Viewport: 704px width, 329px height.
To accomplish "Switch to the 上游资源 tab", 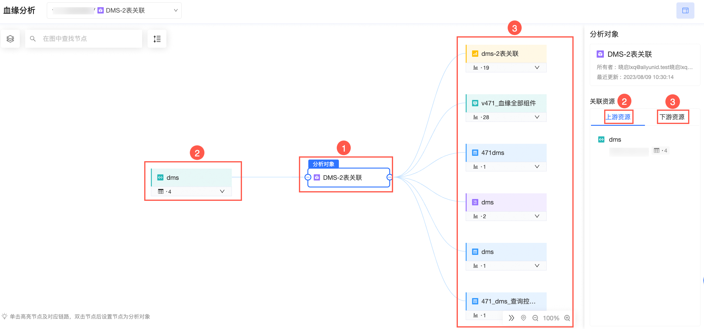I will click(x=618, y=117).
